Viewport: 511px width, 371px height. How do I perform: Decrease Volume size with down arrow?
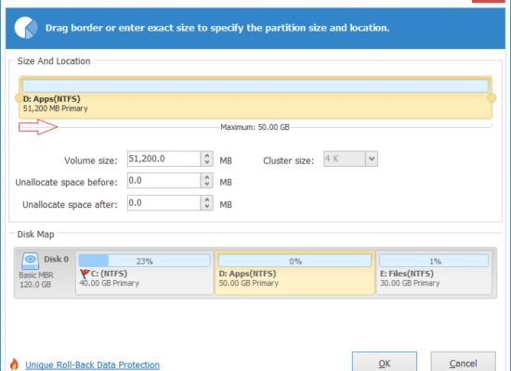207,162
